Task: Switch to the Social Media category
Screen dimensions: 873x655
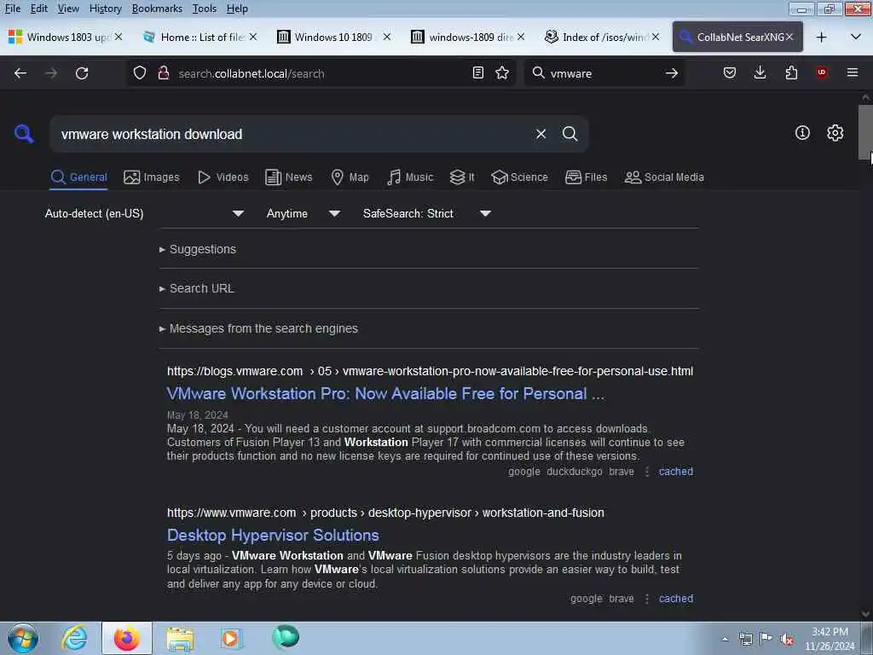Action: click(664, 177)
